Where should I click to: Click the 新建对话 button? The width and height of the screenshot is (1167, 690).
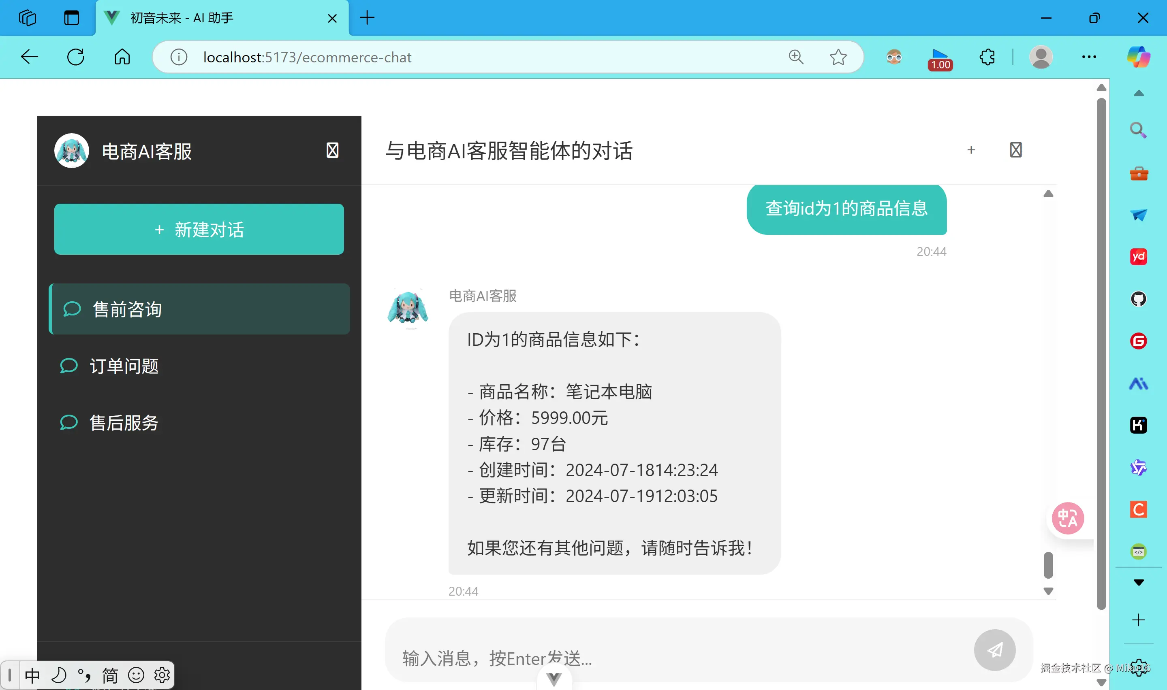[x=199, y=229]
